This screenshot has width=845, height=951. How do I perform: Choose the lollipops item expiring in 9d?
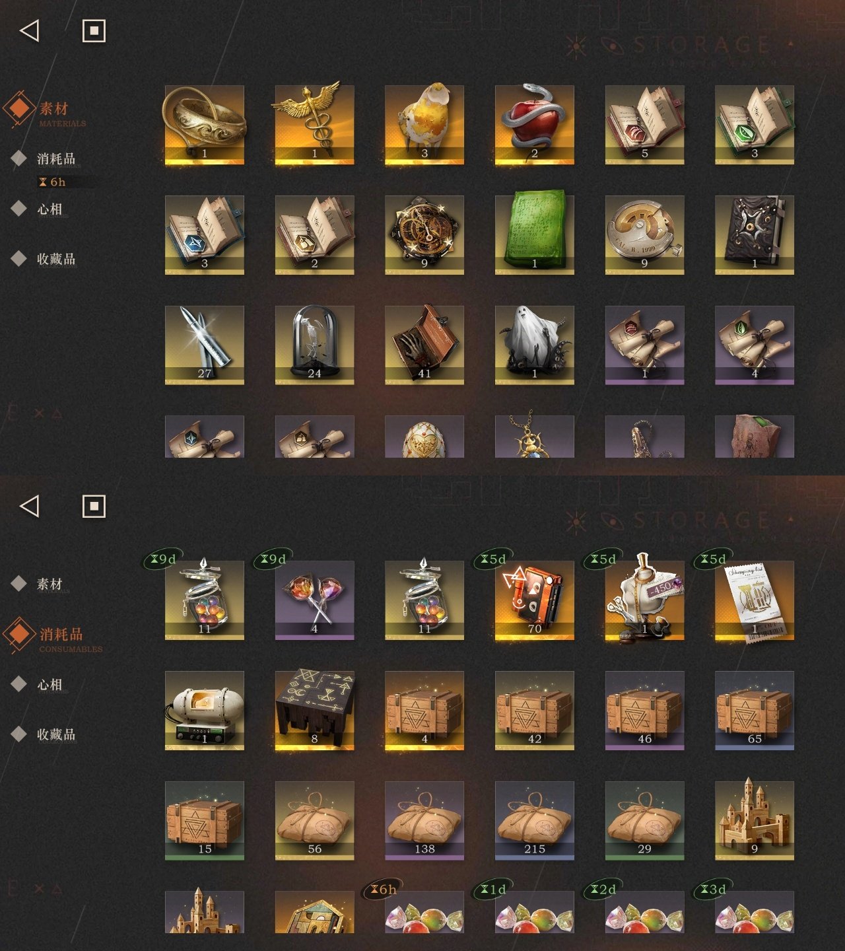[314, 600]
